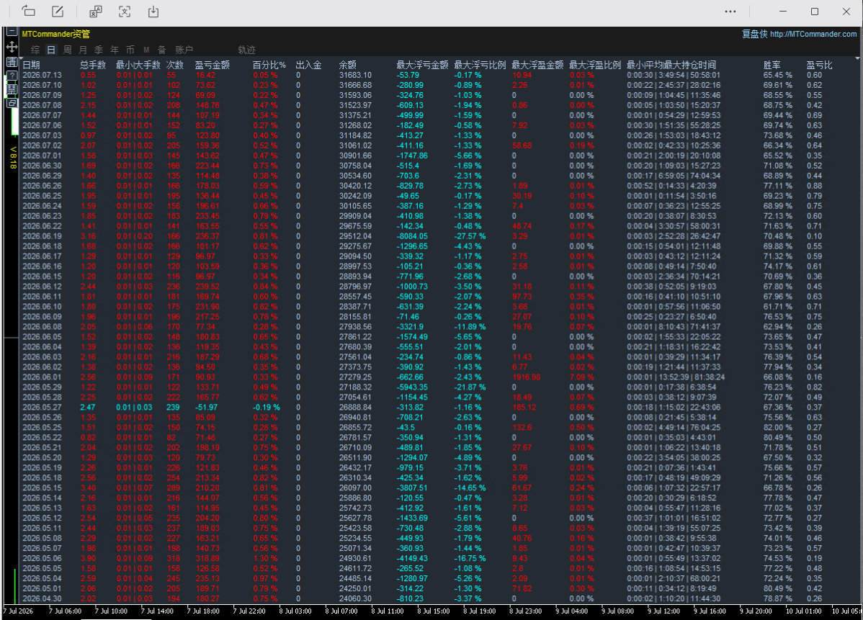Click the small triangle left of 日期 header
863x620 pixels.
coord(21,58)
